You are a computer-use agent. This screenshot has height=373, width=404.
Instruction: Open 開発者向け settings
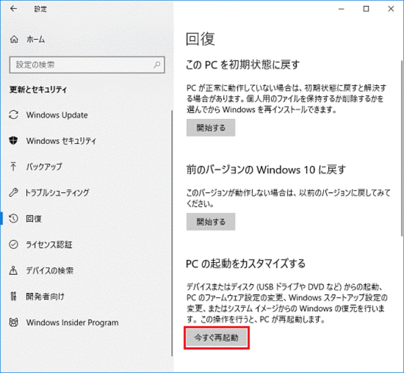click(45, 297)
